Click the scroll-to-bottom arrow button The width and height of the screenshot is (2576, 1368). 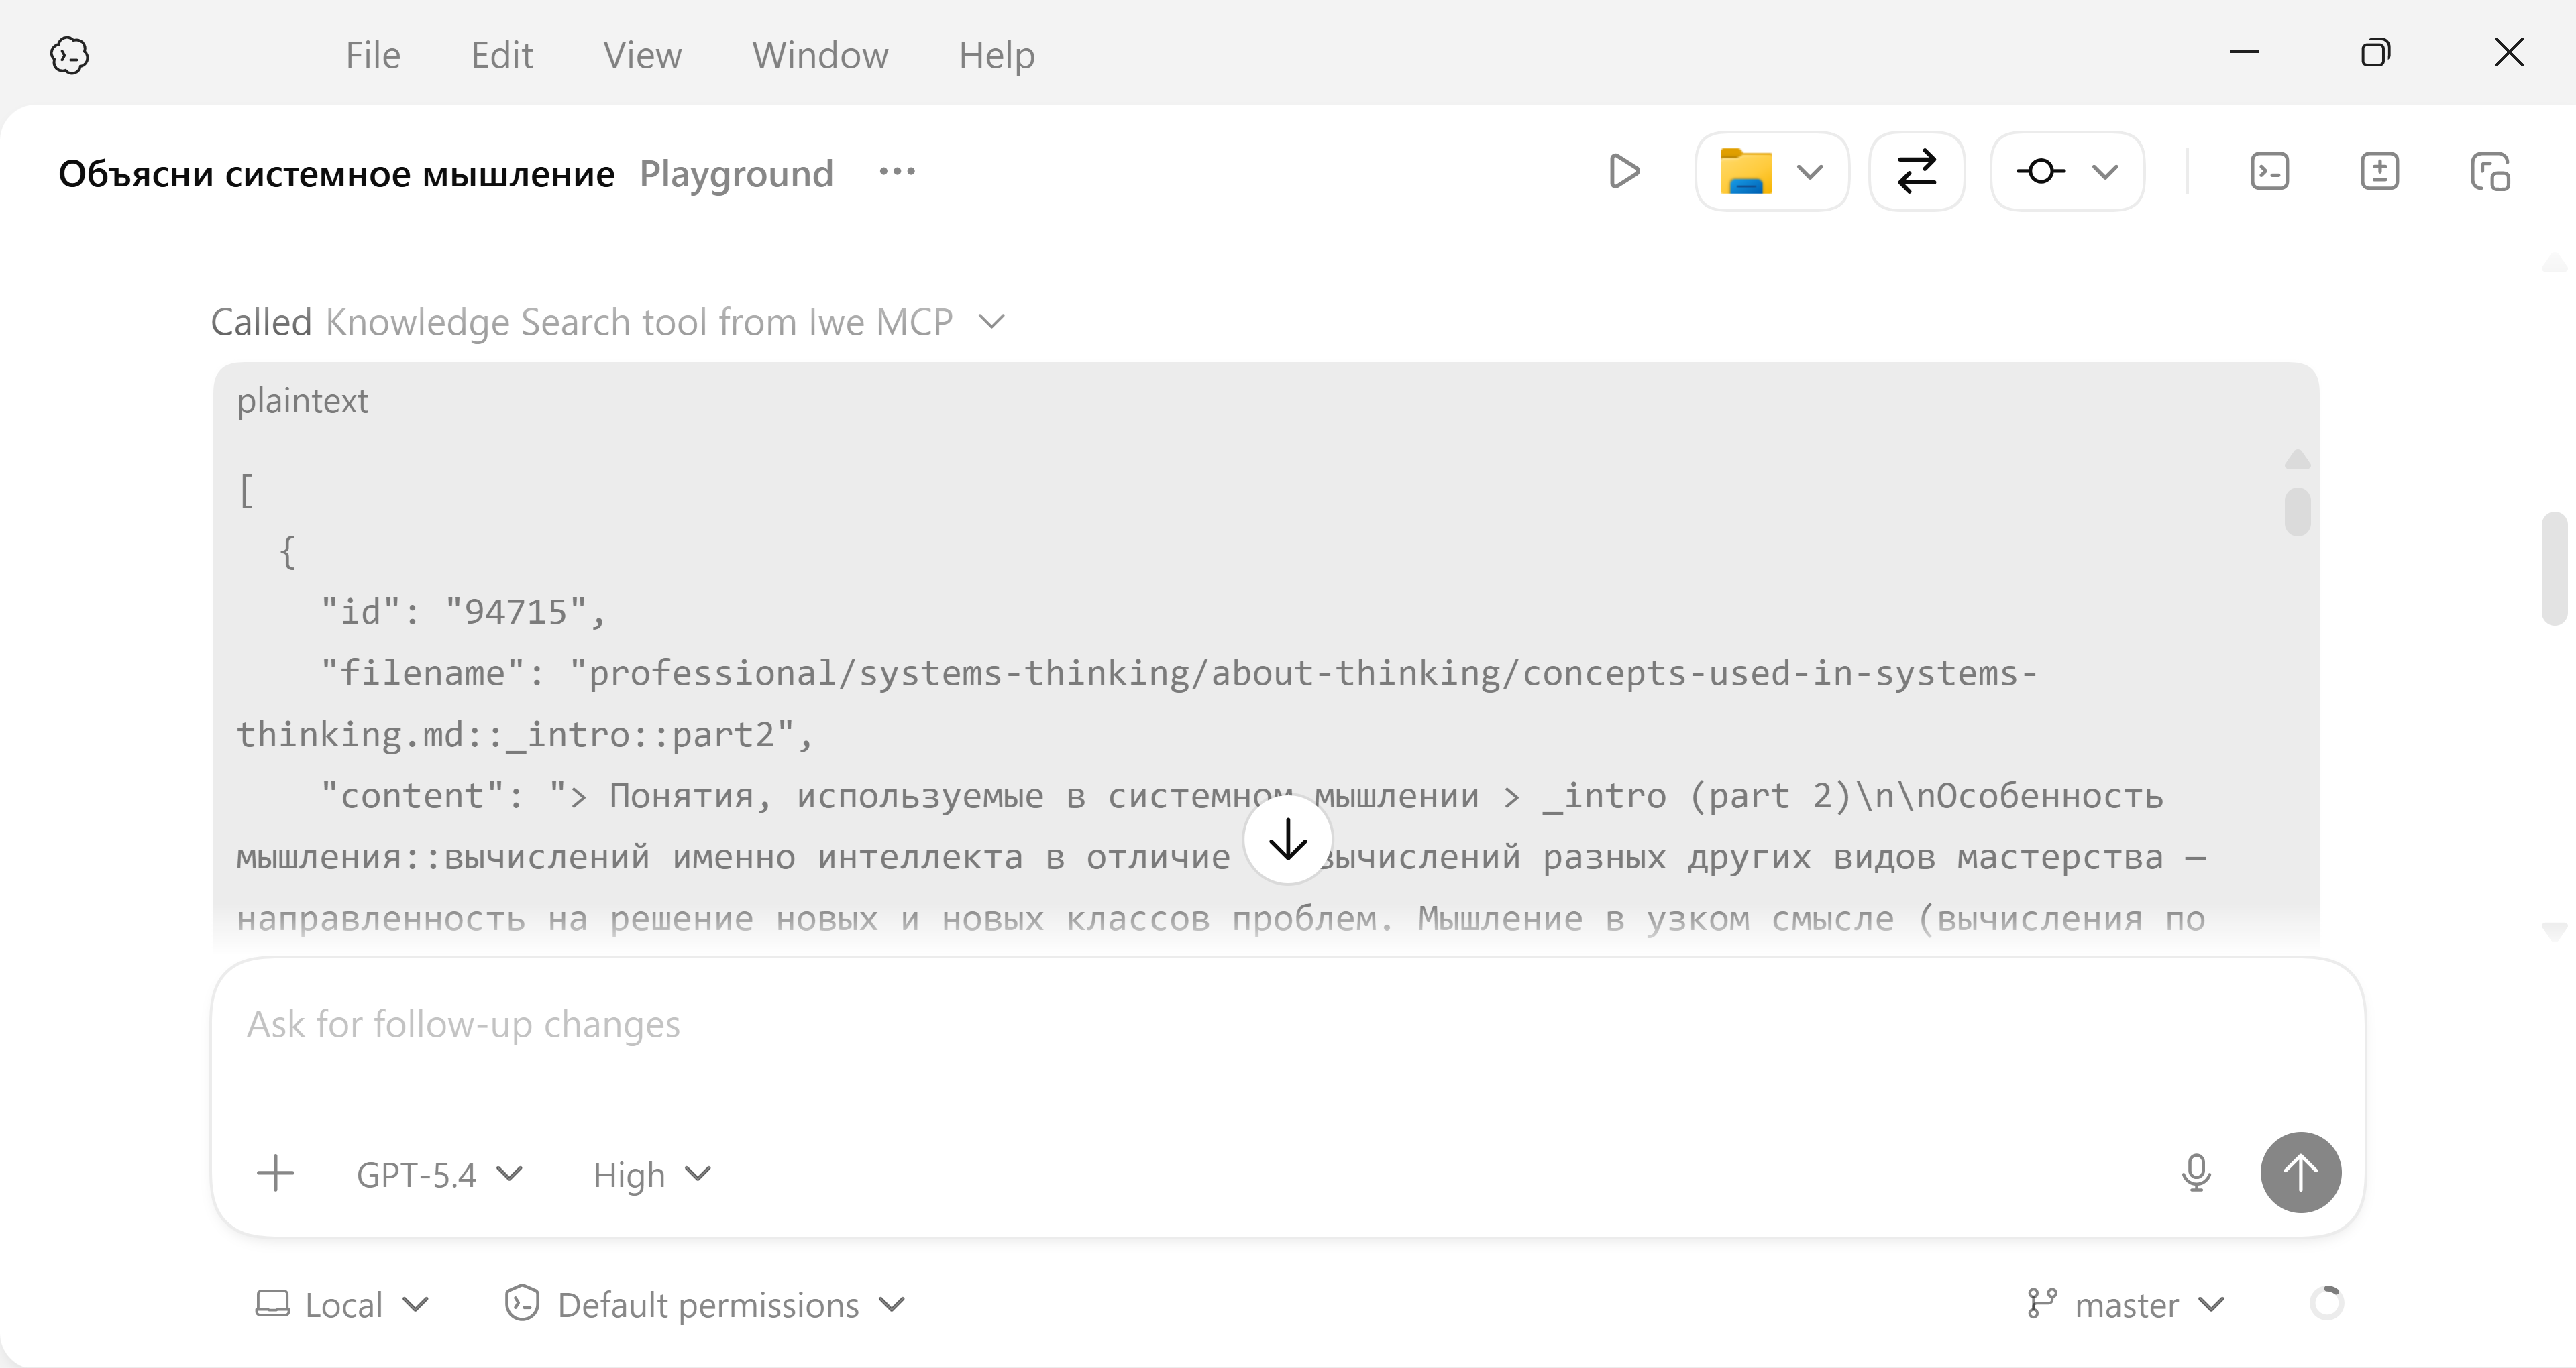[1287, 839]
